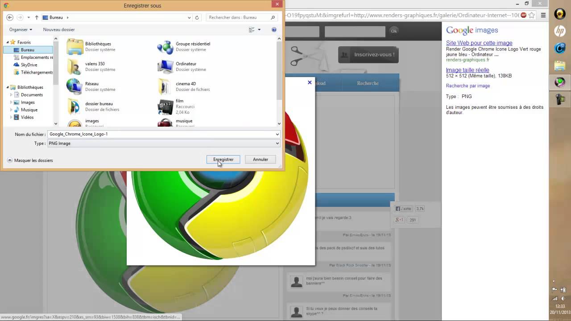Click the Facebook J'aime button
571x321 pixels.
[403, 209]
